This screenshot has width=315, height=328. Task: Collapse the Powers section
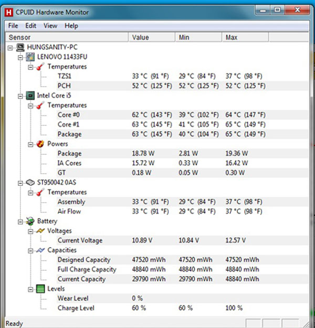[x=30, y=144]
